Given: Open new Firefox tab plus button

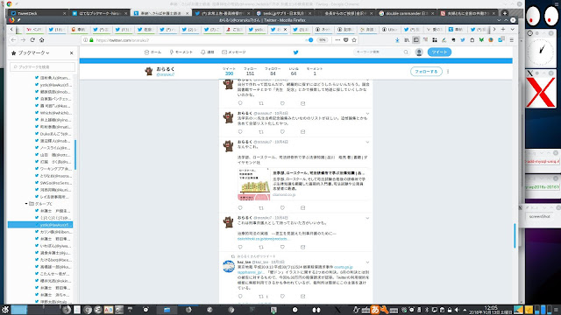Looking at the screenshot, I should [x=503, y=29].
